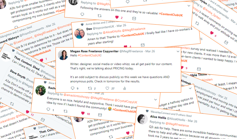
Task: Open Megan Rose's profile picture
Action: pyautogui.click(x=63, y=55)
